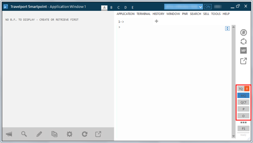Click the refresh arrow in bottom toolbar
Screen dimensions: 253x143
pyautogui.click(x=85, y=134)
